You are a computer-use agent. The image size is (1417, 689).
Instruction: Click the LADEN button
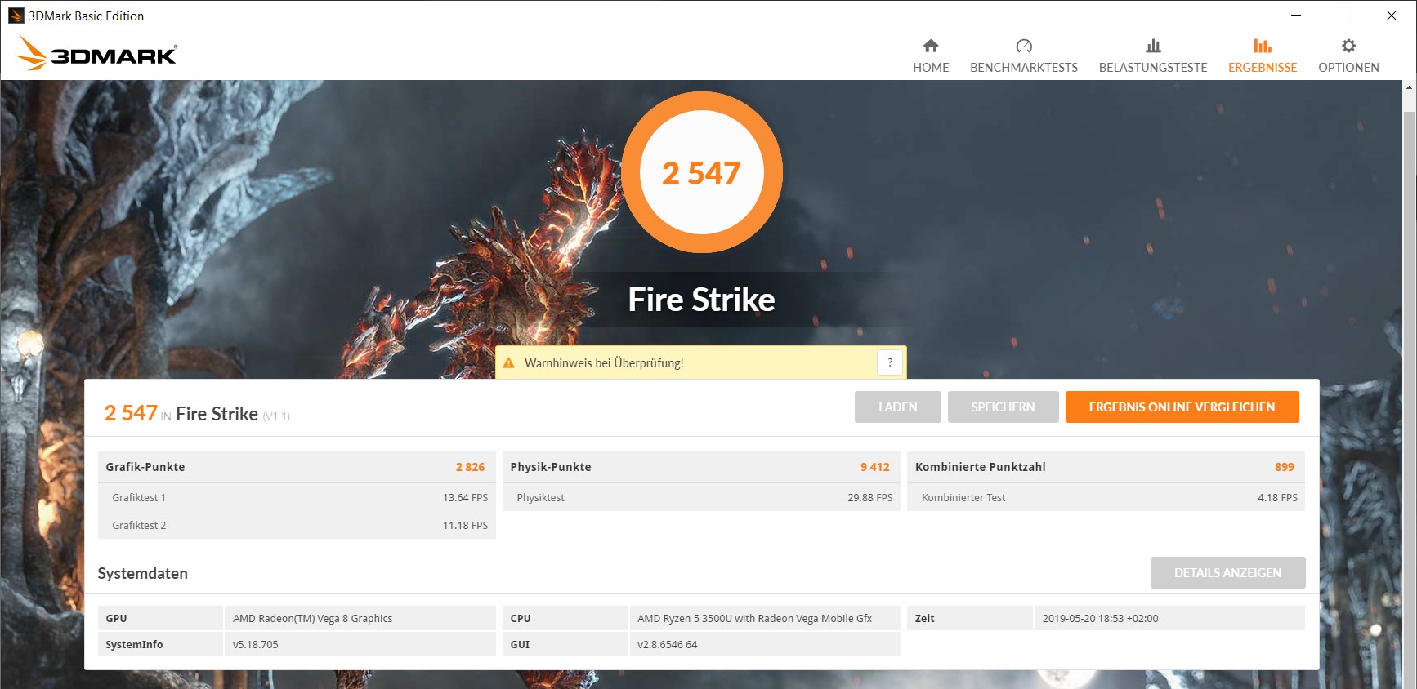(x=898, y=407)
